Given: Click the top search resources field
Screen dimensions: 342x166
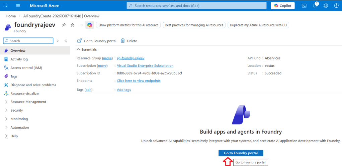Looking at the screenshot, I should [x=196, y=6].
